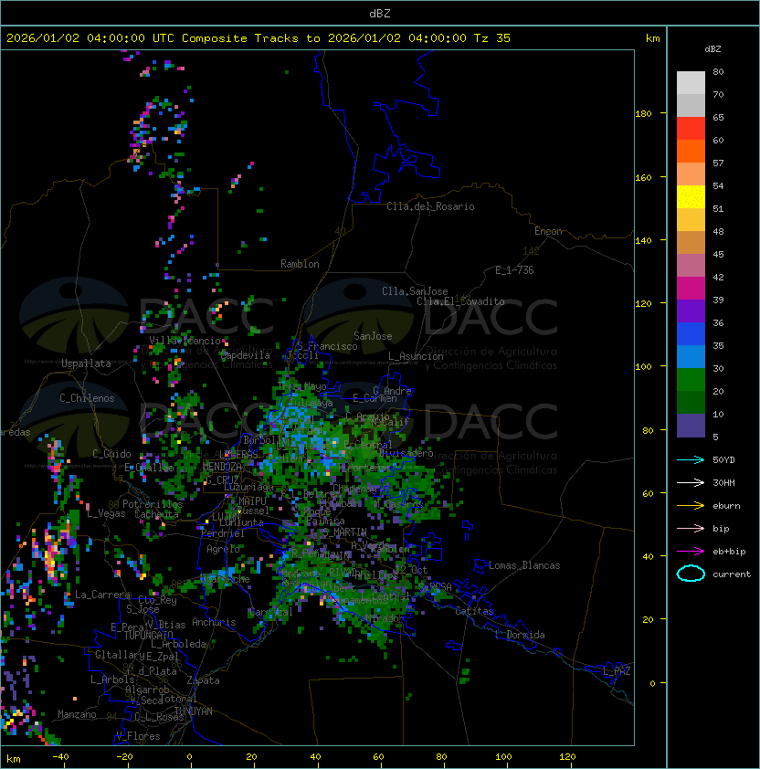Image resolution: width=760 pixels, height=769 pixels.
Task: Click the 'La_Carrera' map label
Action: point(102,595)
